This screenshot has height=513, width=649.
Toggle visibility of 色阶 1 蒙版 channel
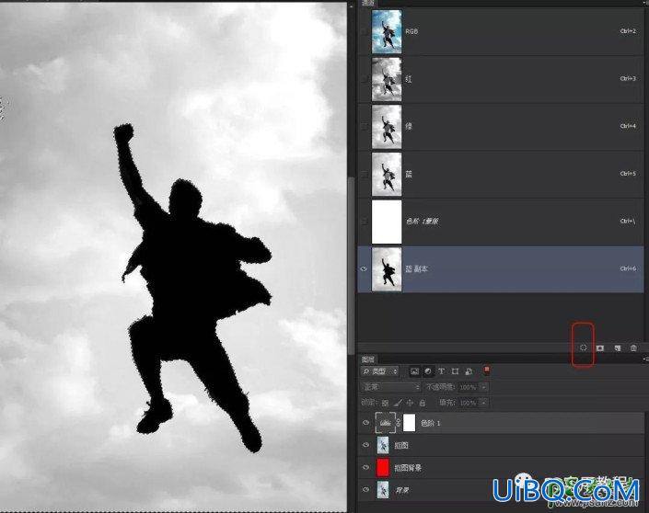[x=365, y=222]
